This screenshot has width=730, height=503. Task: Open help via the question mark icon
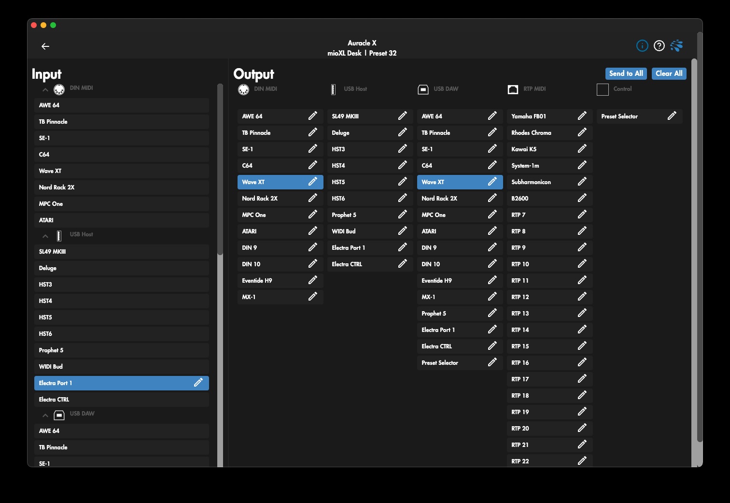pyautogui.click(x=659, y=45)
